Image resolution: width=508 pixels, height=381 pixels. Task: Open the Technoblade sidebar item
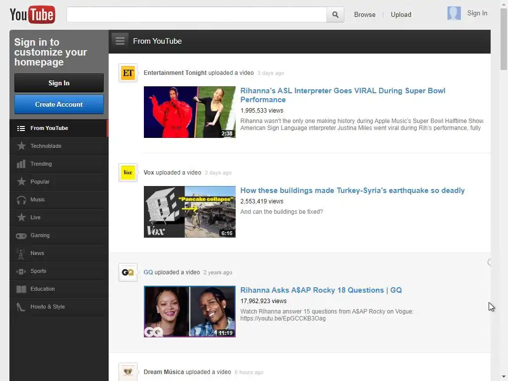59,146
